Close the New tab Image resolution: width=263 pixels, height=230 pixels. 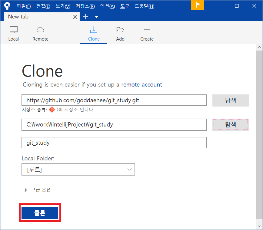tap(75, 17)
